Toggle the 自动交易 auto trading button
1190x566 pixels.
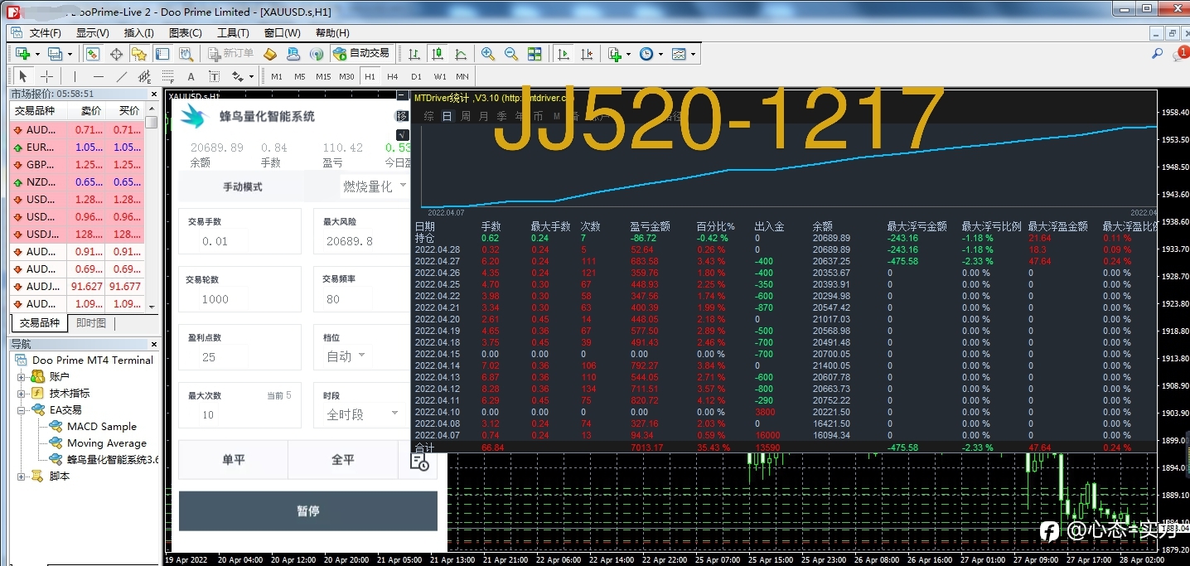coord(361,54)
